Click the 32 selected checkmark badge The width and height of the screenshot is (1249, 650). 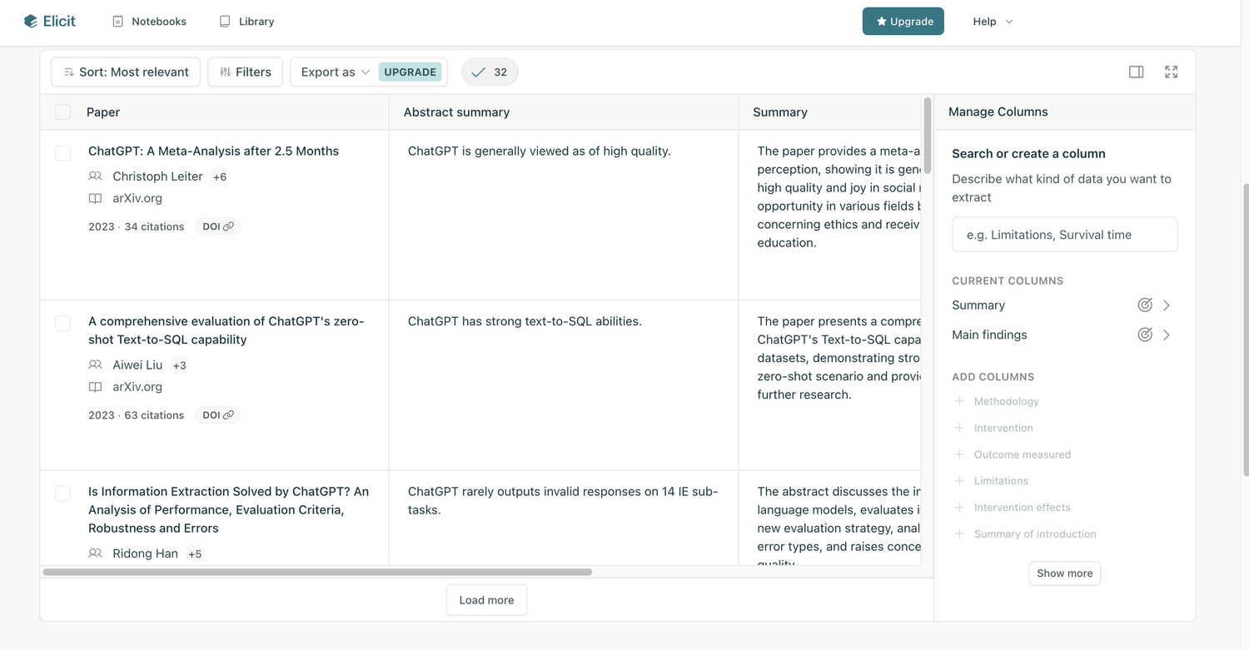coord(490,72)
